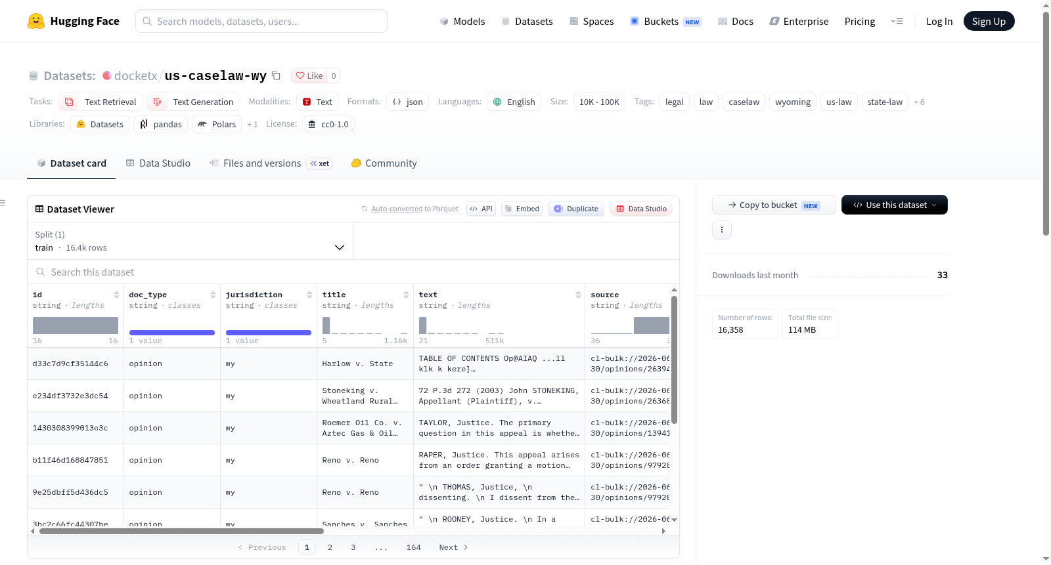Click the xet storage badge
1051x565 pixels.
320,163
